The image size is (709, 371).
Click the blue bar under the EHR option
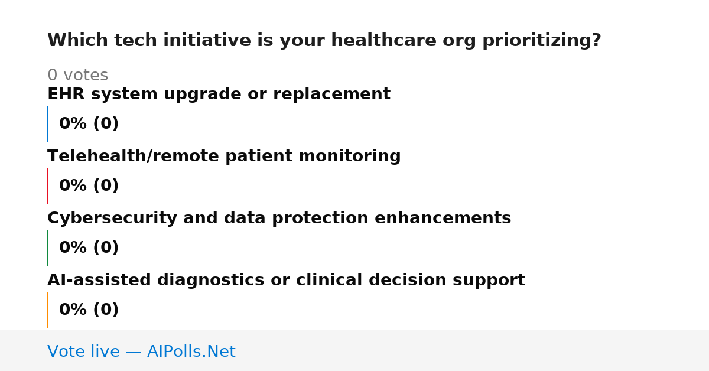click(47, 124)
